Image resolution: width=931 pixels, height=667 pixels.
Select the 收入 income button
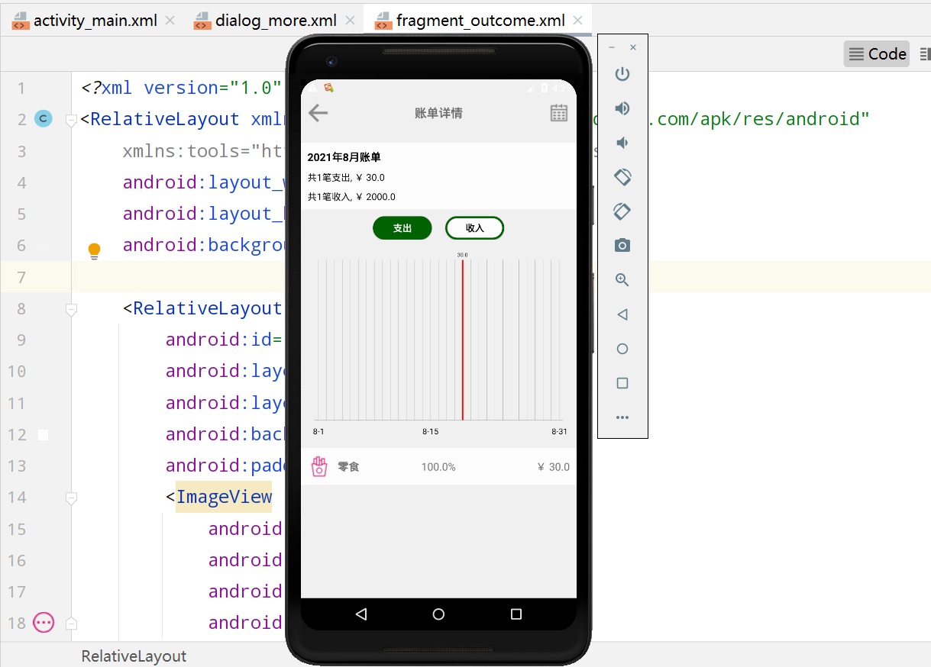point(474,228)
